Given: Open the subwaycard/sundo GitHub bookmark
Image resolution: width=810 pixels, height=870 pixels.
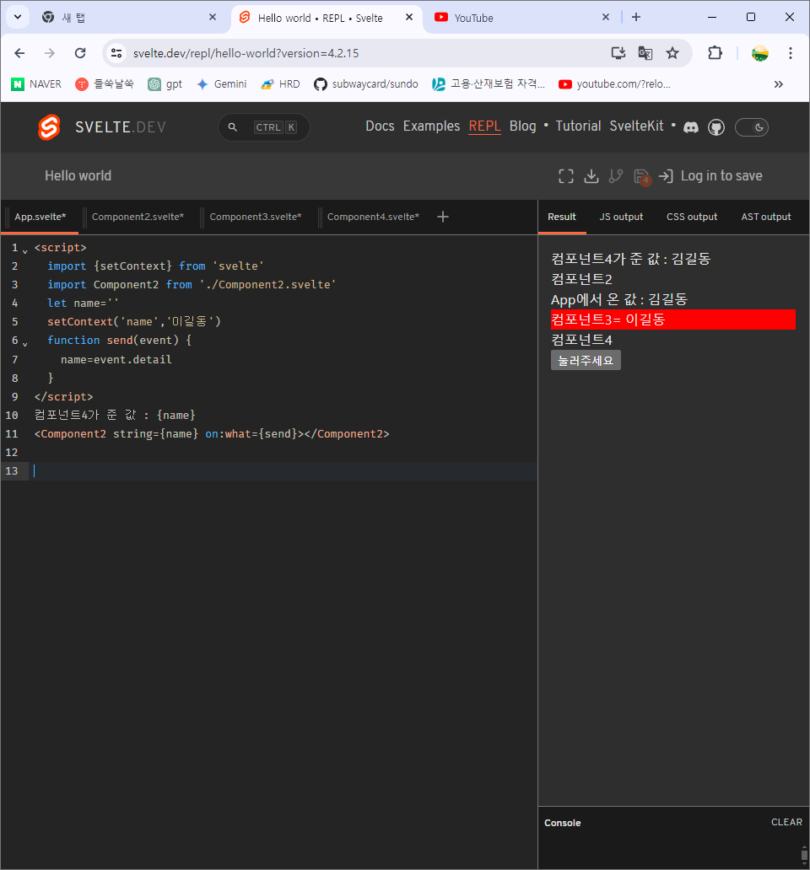Looking at the screenshot, I should [366, 84].
